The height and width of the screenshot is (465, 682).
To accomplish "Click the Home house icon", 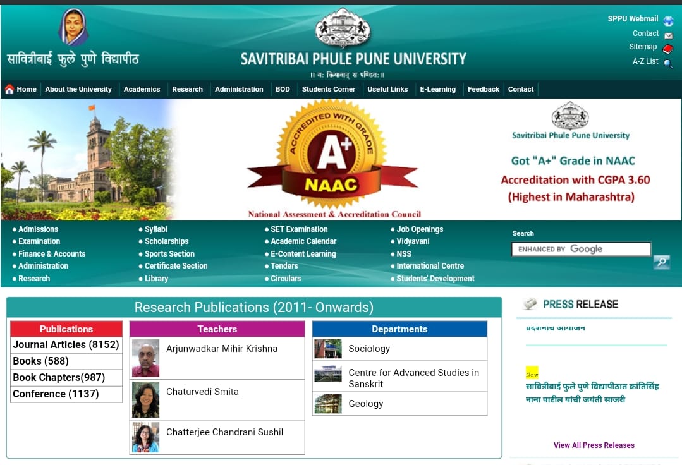I will click(x=9, y=90).
